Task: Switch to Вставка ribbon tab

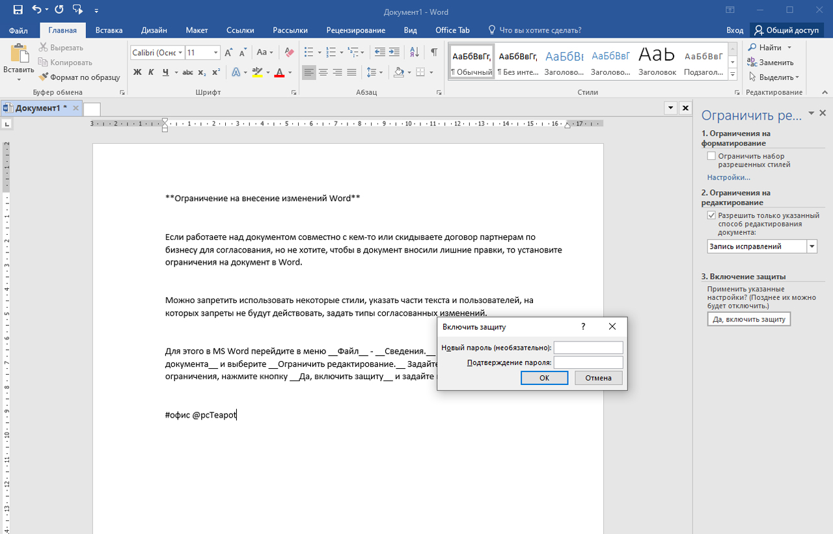Action: click(x=109, y=30)
